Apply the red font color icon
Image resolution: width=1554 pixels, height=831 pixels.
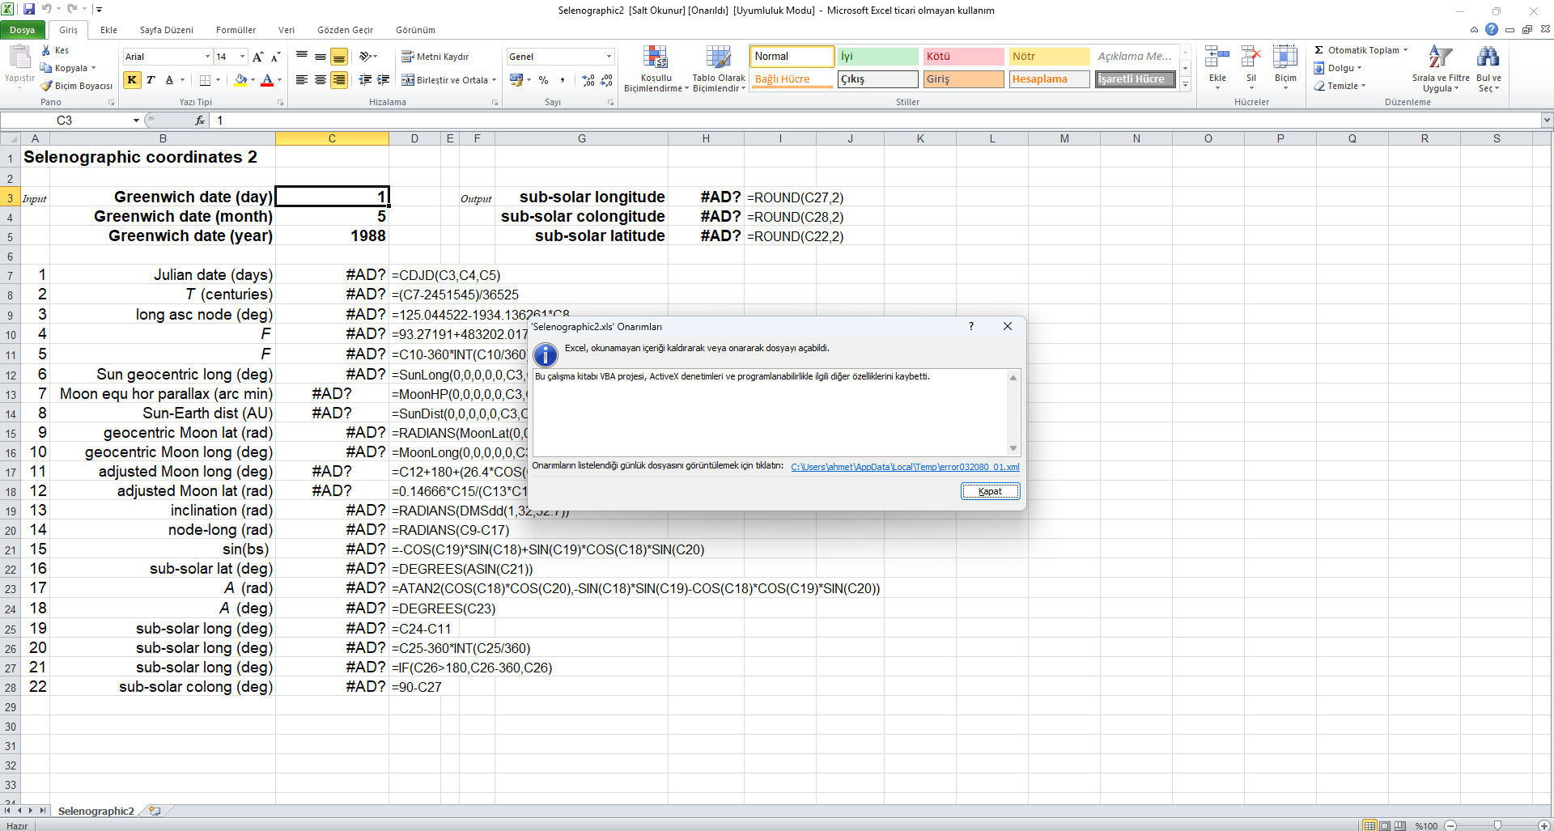pos(267,80)
